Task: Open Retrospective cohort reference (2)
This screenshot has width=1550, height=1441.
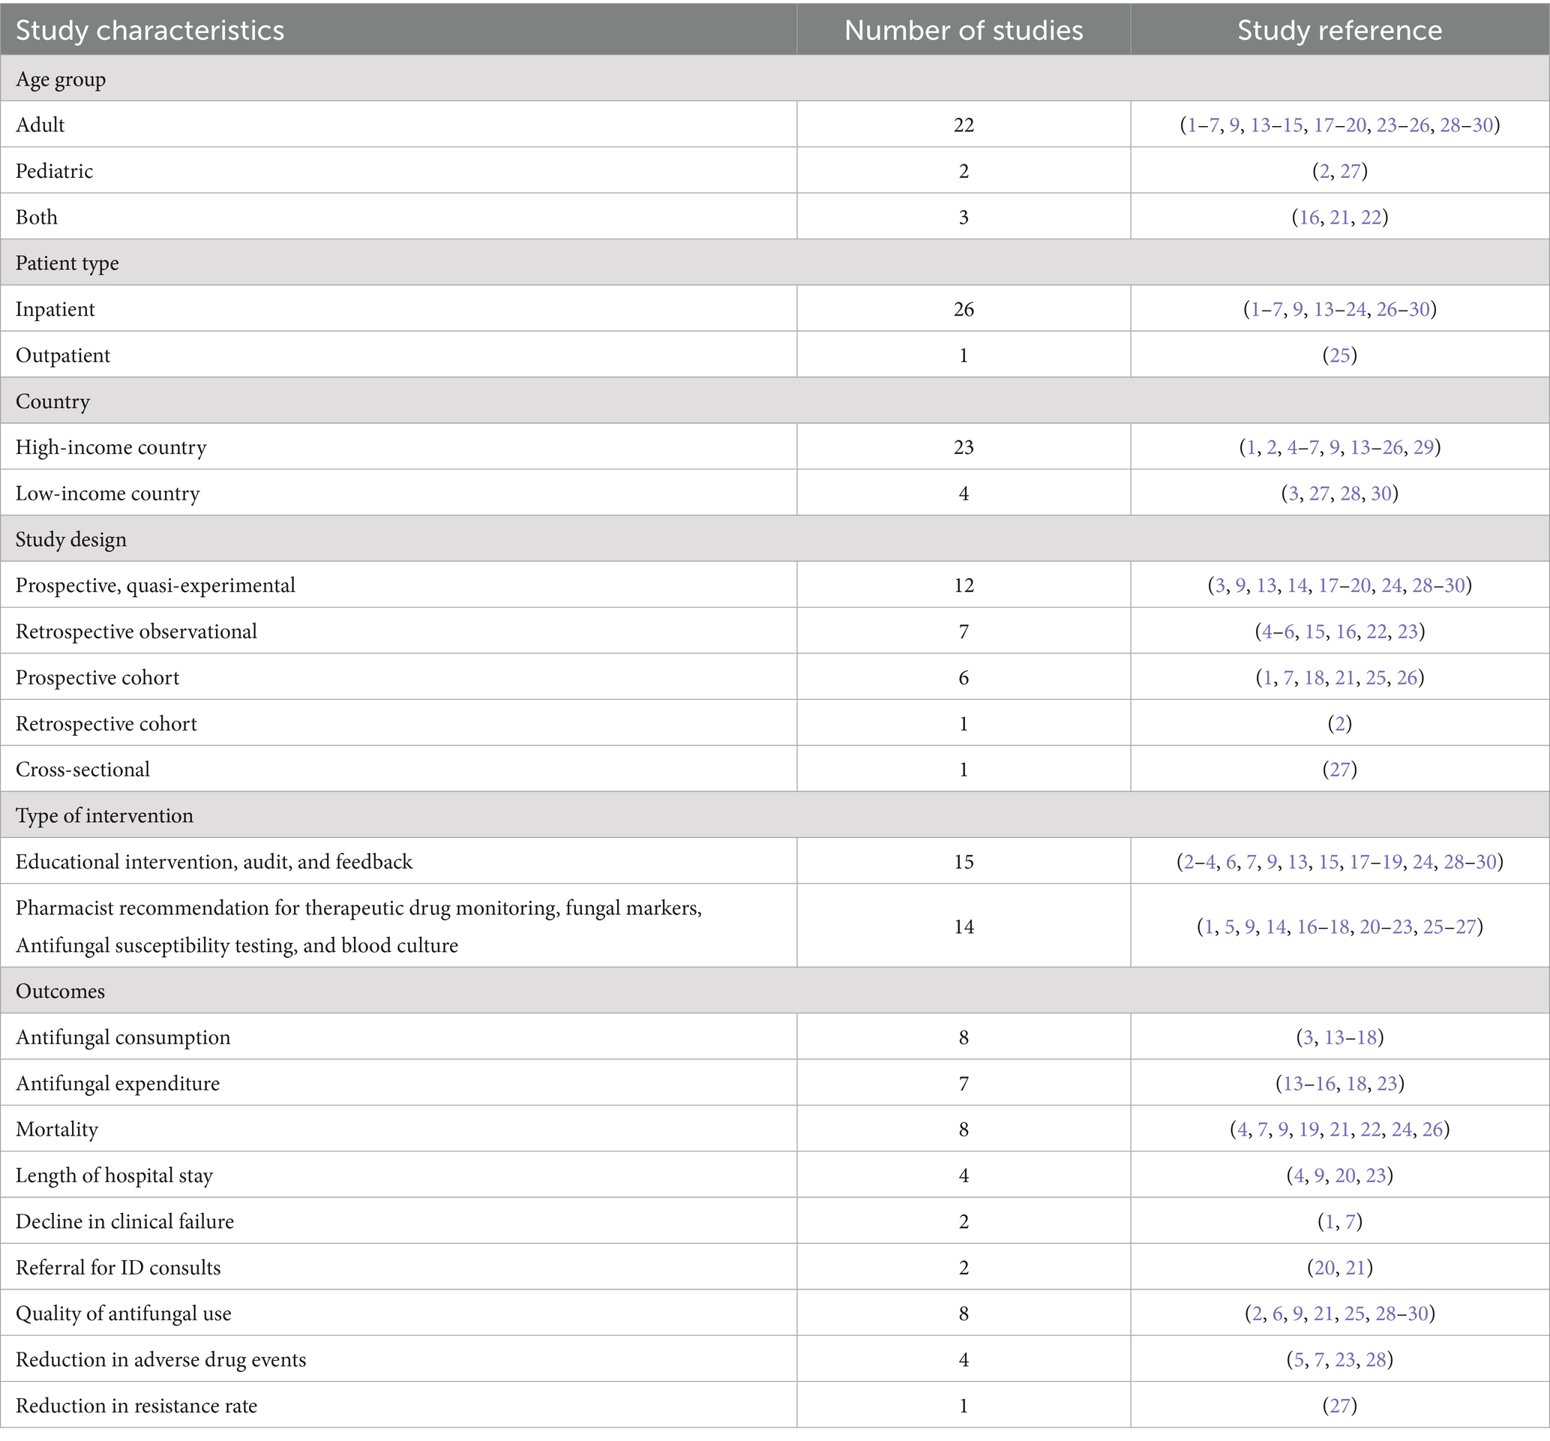Action: tap(1339, 723)
